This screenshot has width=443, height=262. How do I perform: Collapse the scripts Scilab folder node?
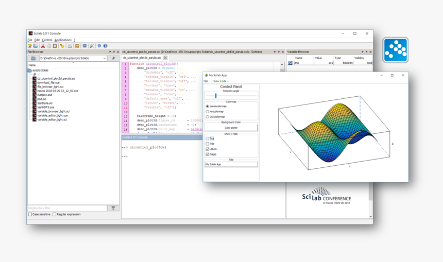pos(29,71)
